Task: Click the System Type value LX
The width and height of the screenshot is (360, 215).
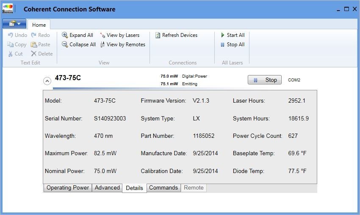Action: coord(196,118)
